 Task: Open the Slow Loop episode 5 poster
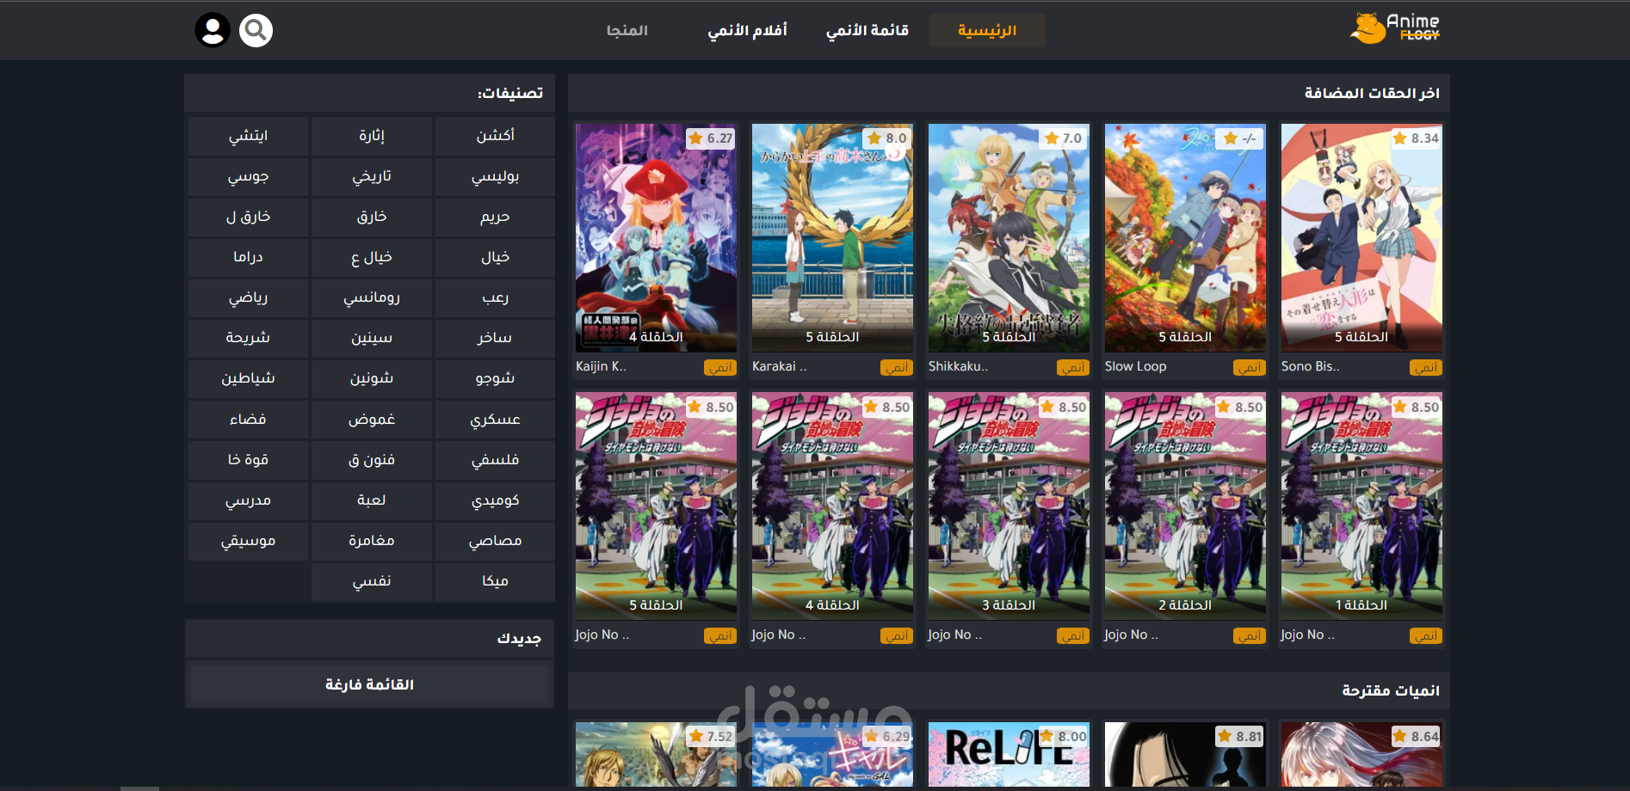[x=1185, y=238]
